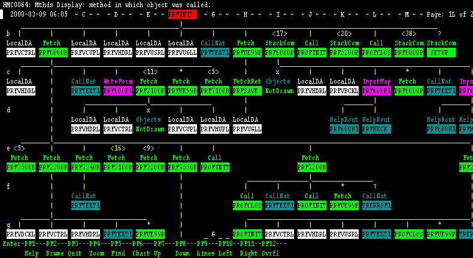
Task: Open the magenta PRF000B1 WriteForm node
Action: click(118, 91)
